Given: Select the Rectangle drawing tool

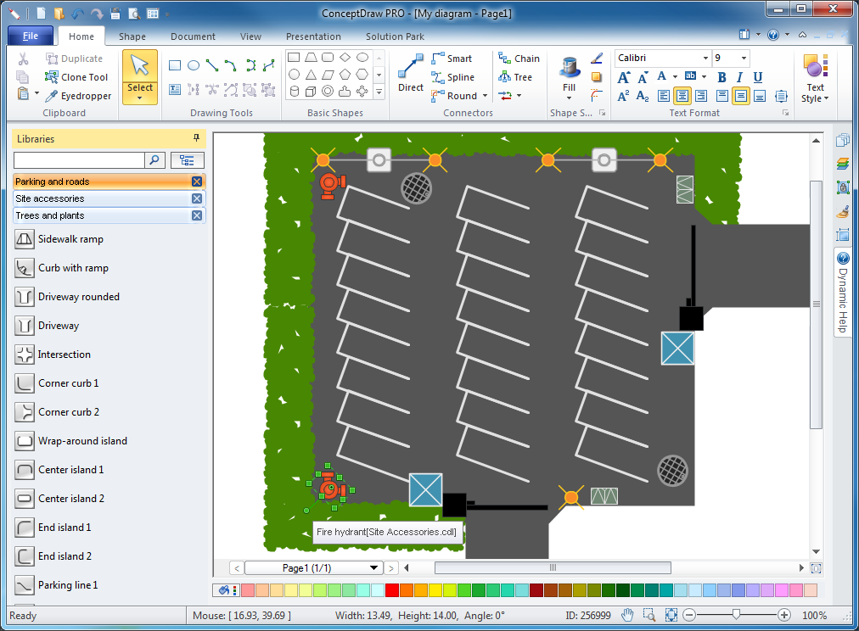Looking at the screenshot, I should [x=174, y=64].
